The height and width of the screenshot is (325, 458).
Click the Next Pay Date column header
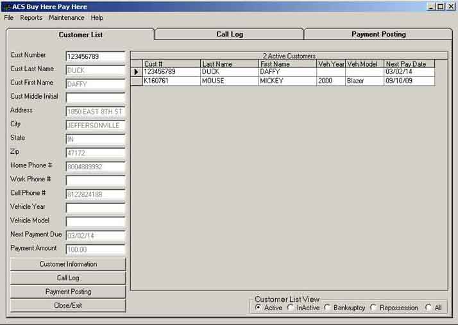409,63
